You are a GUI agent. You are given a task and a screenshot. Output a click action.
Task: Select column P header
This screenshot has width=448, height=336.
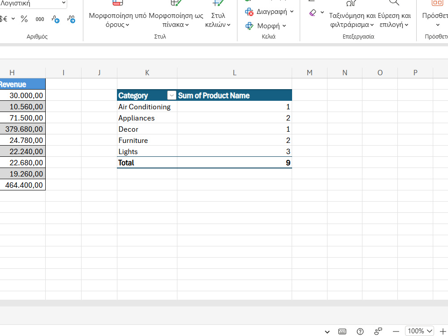pyautogui.click(x=415, y=73)
